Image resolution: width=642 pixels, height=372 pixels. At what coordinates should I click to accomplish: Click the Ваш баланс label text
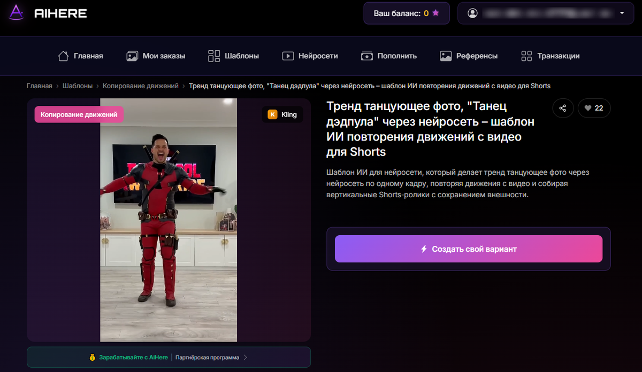pos(396,13)
